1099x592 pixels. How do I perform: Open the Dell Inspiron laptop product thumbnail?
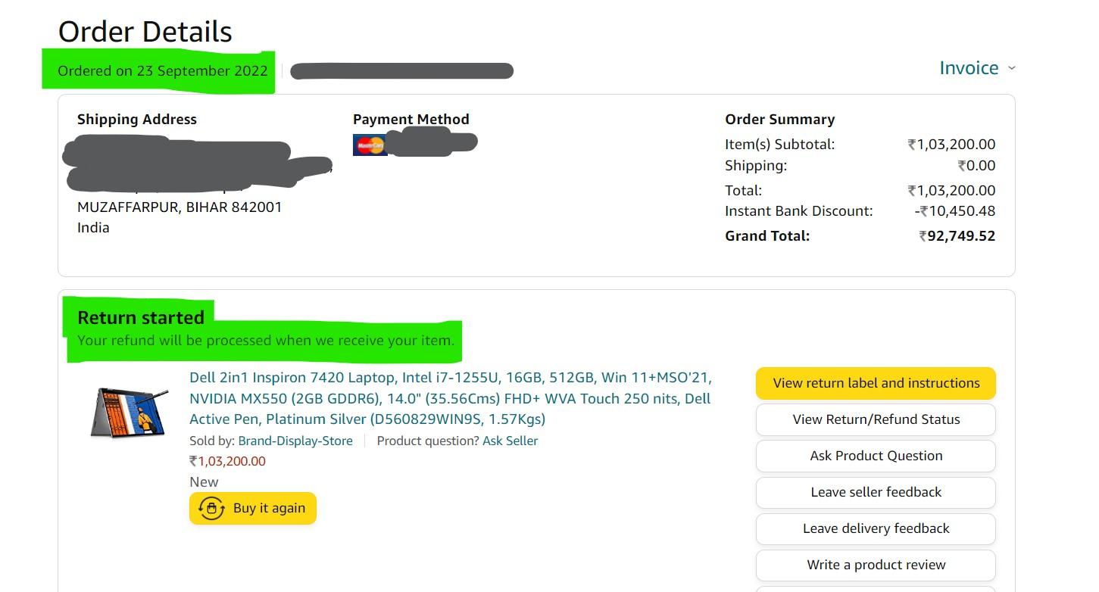pyautogui.click(x=130, y=413)
